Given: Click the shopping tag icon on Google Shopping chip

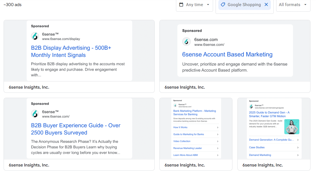Looking at the screenshot, I should point(223,5).
